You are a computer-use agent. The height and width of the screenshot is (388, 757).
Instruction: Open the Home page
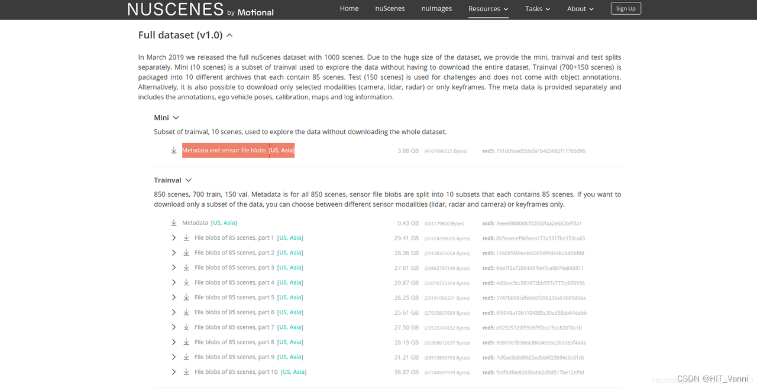click(x=349, y=8)
